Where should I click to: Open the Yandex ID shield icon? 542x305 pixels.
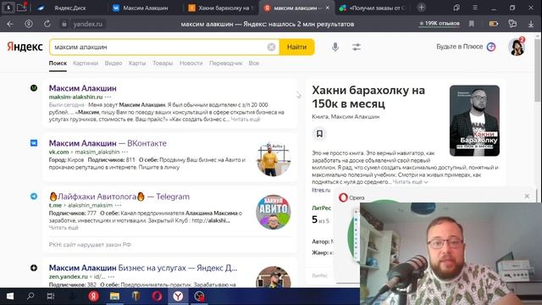click(x=29, y=24)
